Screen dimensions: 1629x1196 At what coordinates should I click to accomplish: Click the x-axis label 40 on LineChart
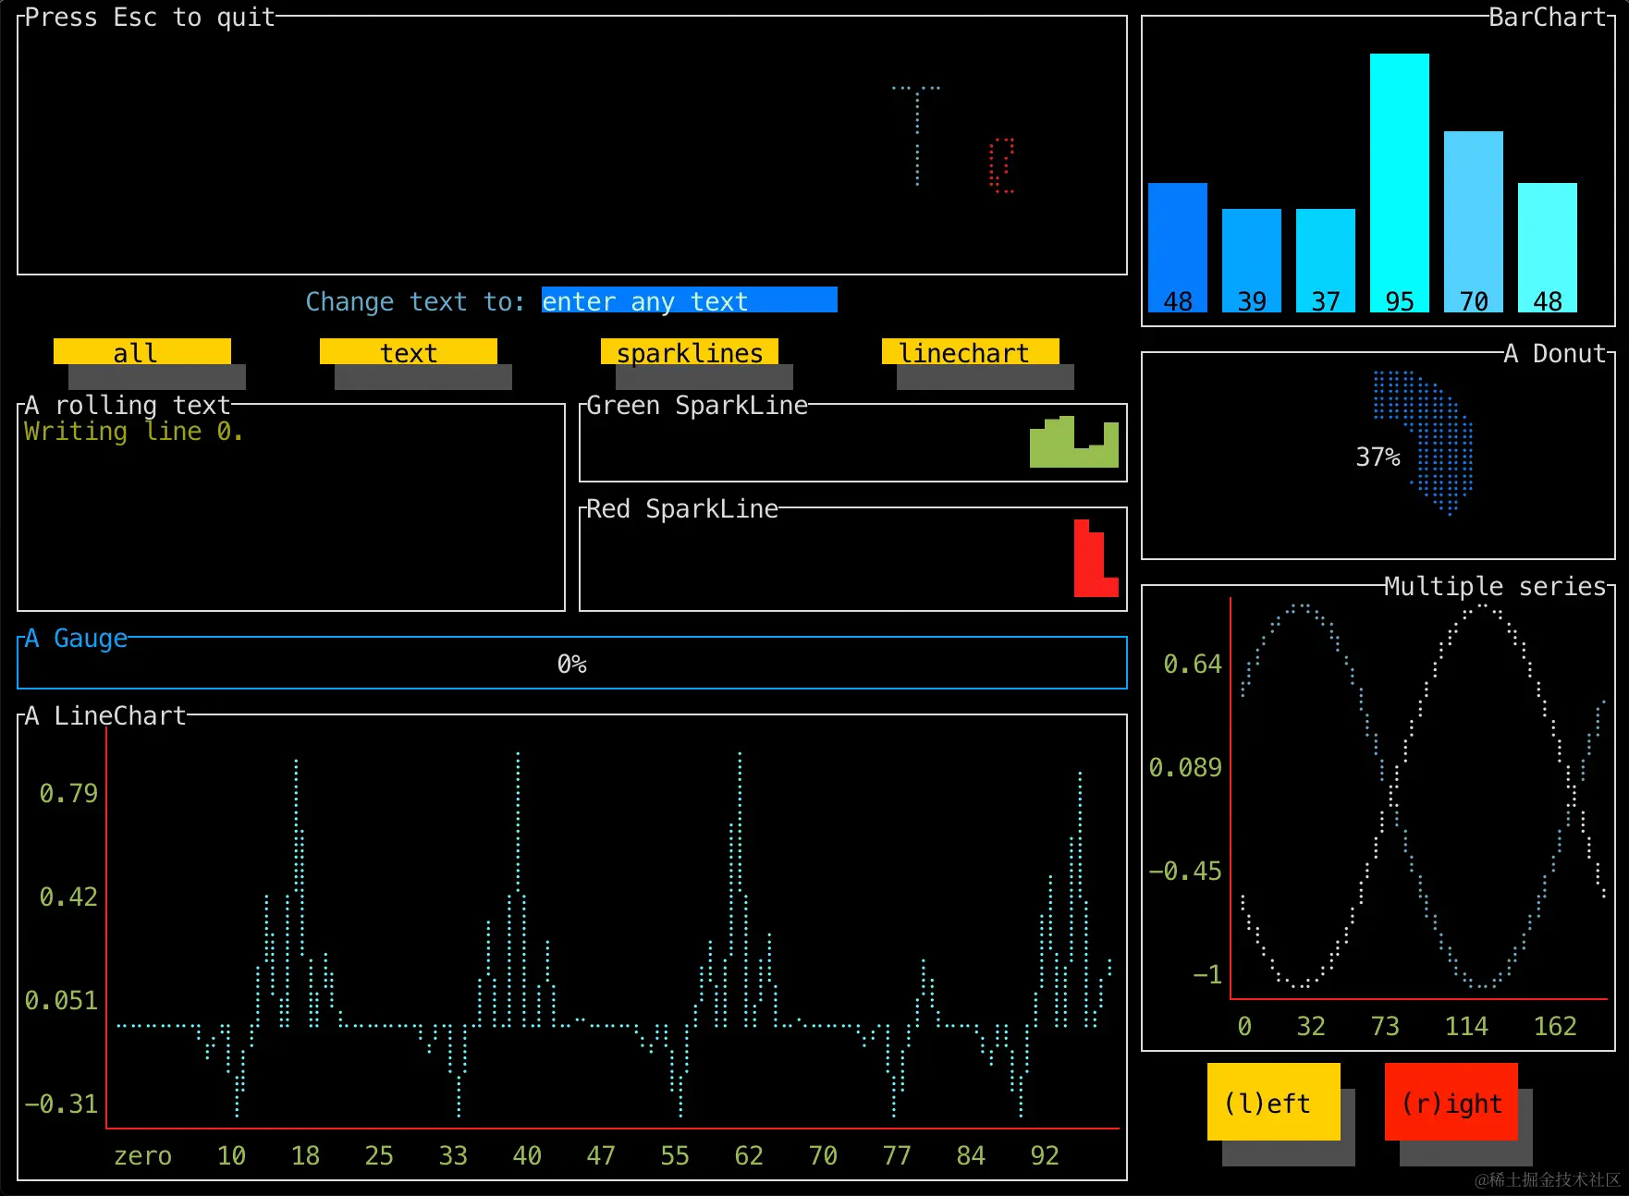pos(527,1155)
